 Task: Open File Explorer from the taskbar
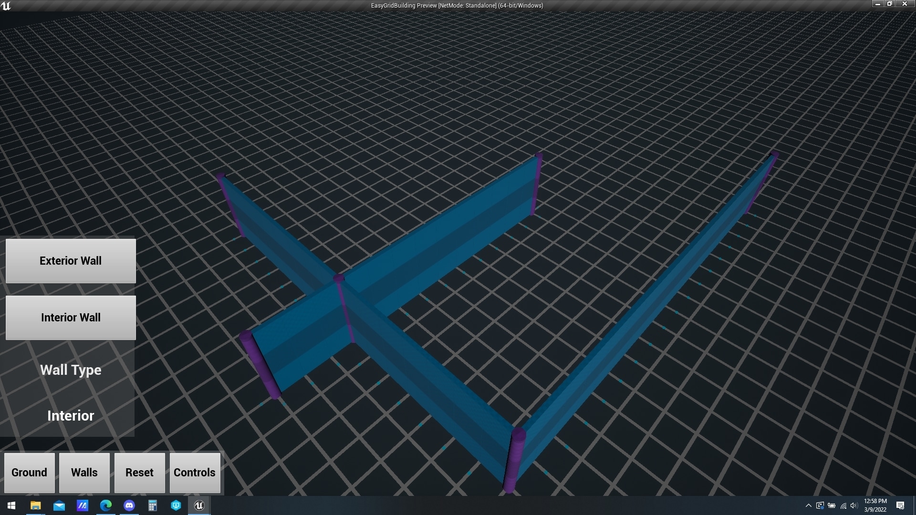(x=35, y=505)
